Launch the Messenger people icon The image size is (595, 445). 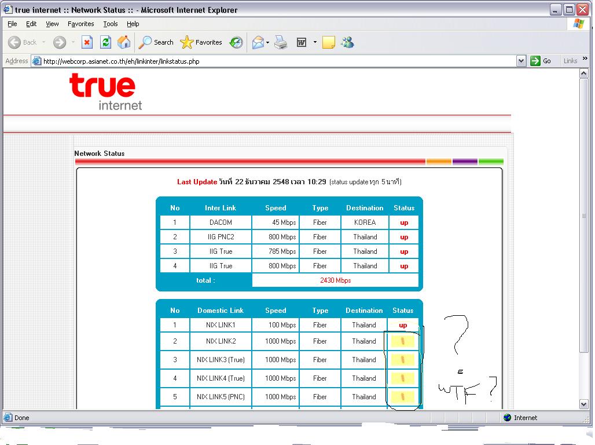click(347, 42)
